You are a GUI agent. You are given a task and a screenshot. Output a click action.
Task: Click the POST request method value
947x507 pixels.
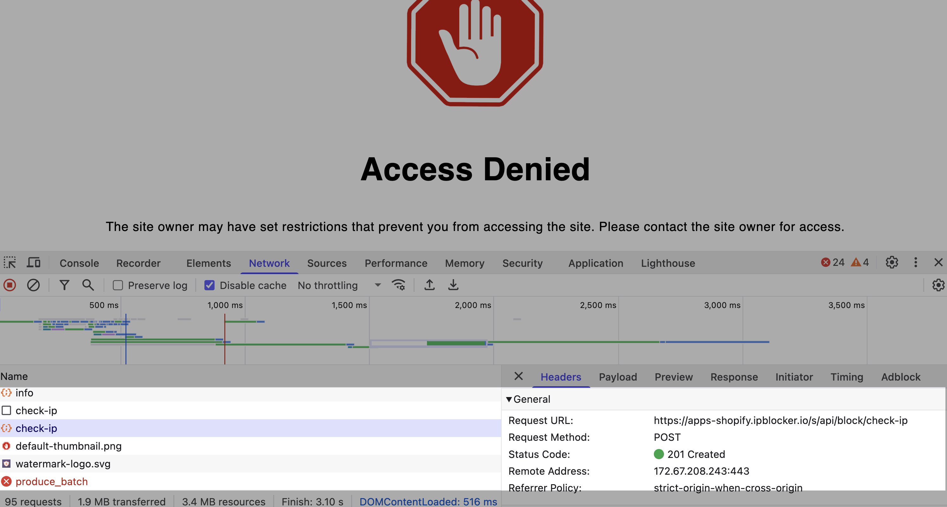click(x=667, y=437)
